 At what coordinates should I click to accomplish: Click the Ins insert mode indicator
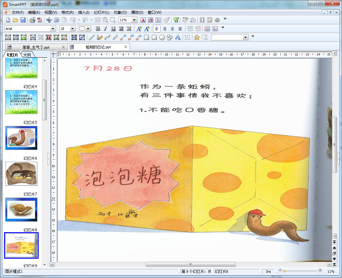[268, 271]
